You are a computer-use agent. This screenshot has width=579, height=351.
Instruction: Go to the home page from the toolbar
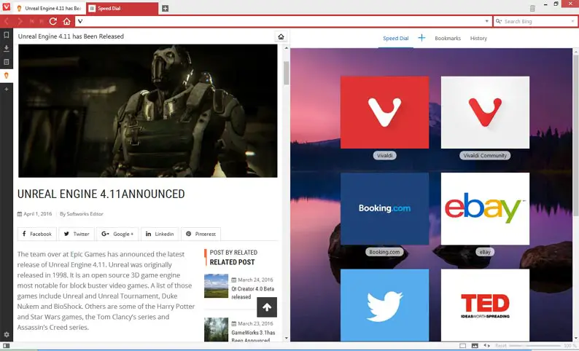(66, 21)
